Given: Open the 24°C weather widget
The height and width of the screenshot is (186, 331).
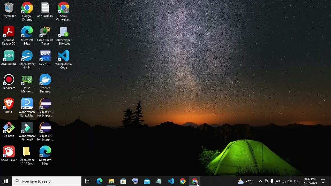Looking at the screenshot, I should (x=245, y=181).
